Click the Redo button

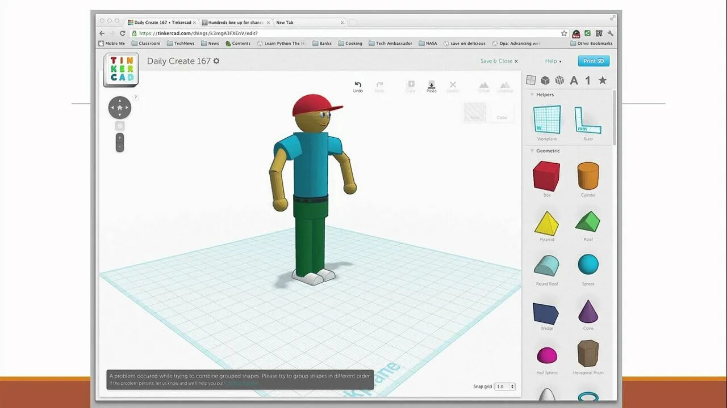tap(379, 87)
